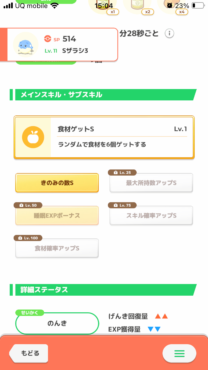
Task: Tap the Lv. 25 lock badge
Action: [122, 173]
